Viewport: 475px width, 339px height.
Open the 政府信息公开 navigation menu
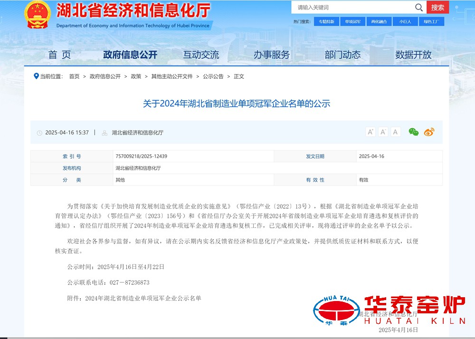click(x=130, y=55)
